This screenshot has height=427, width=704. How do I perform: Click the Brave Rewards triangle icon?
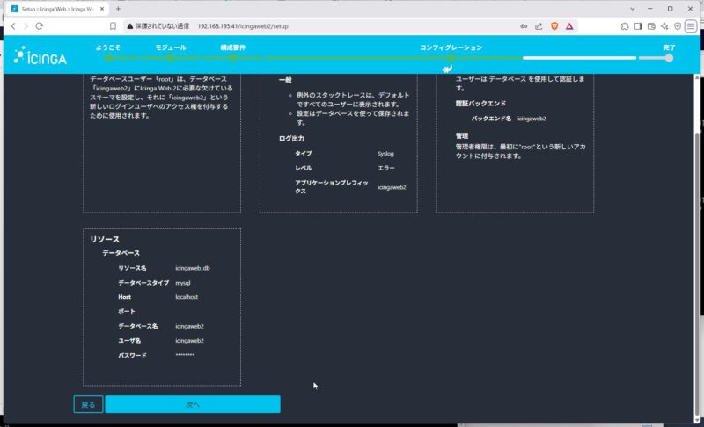click(569, 26)
